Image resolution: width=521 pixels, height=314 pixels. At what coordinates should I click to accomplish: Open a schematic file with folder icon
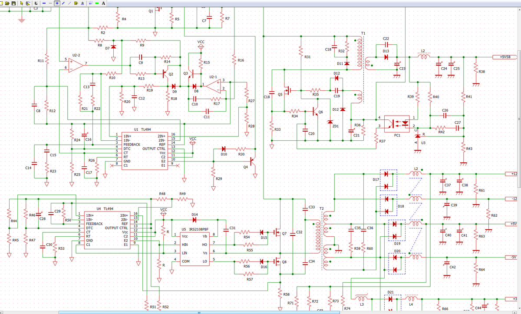(x=7, y=3)
